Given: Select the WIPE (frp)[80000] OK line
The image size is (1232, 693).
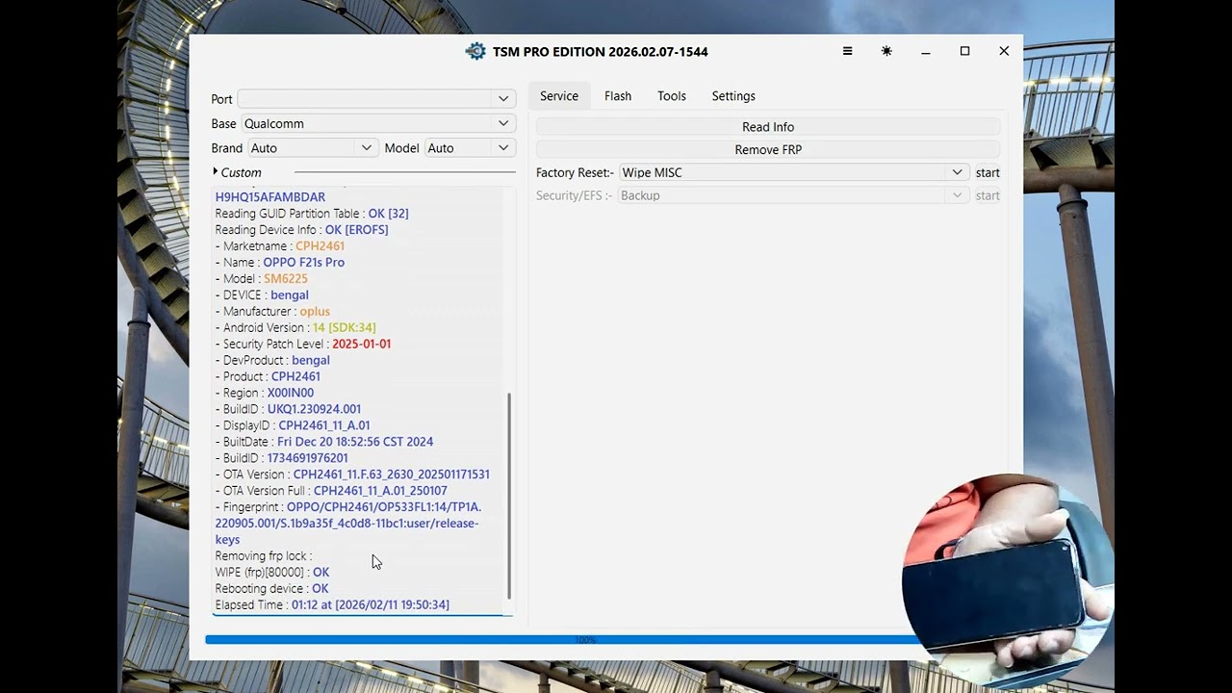Looking at the screenshot, I should tap(272, 572).
